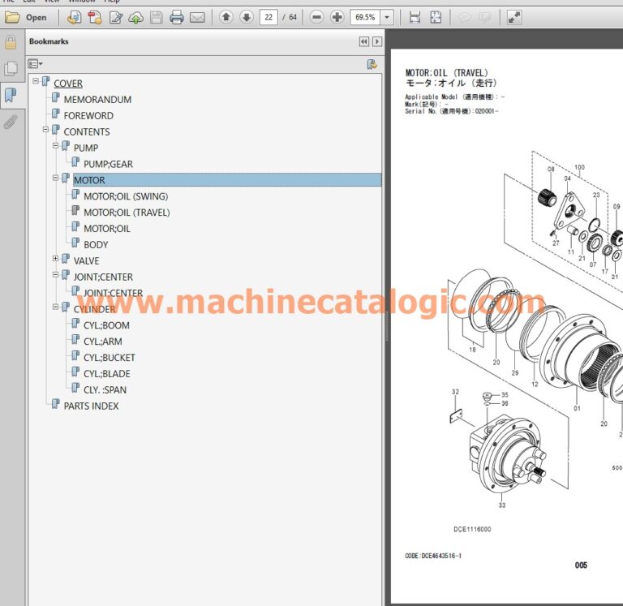
Task: Open the CLY. :SPAN bookmark
Action: click(105, 390)
